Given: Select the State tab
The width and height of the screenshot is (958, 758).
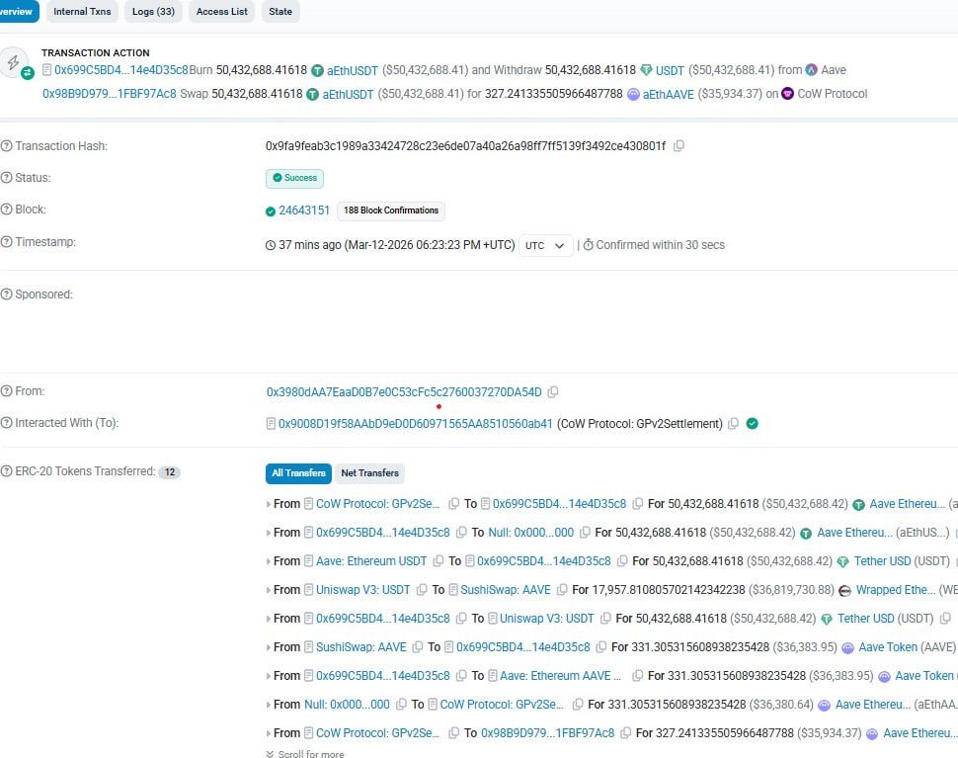Looking at the screenshot, I should [280, 11].
